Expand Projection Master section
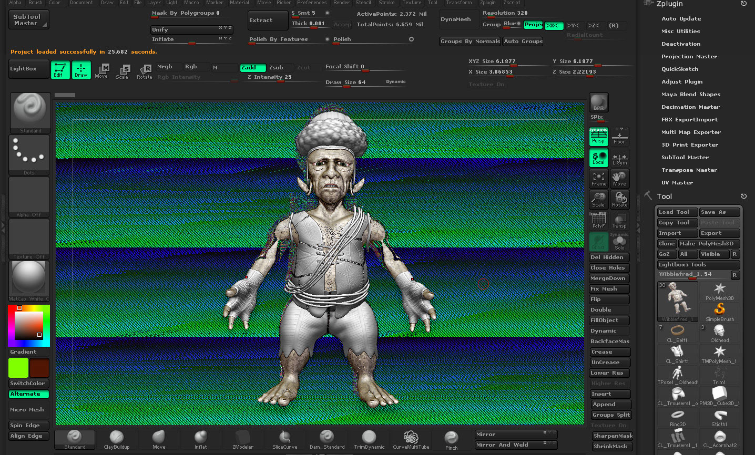755x455 pixels. pos(689,57)
